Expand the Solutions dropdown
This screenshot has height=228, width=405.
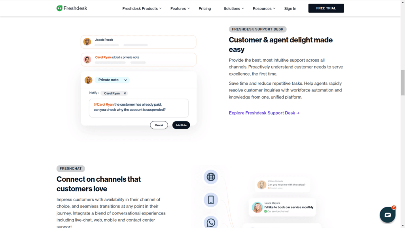point(233,8)
